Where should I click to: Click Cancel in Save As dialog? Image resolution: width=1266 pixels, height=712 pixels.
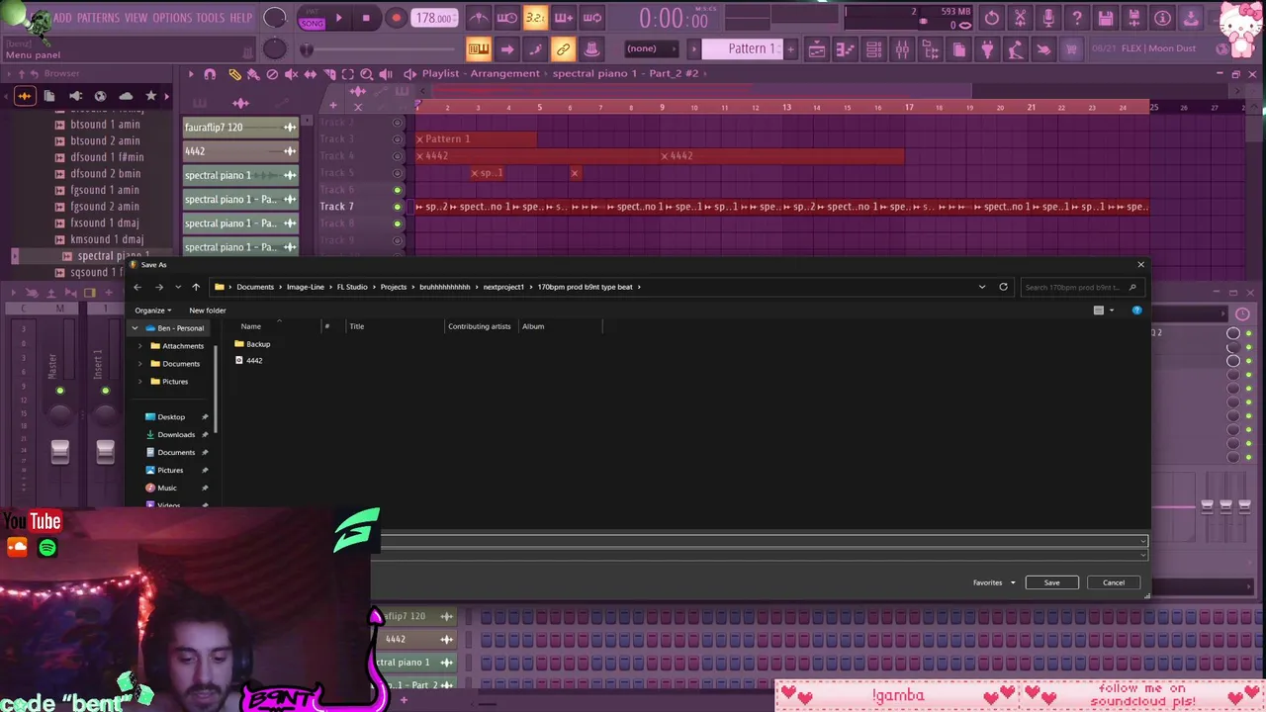(x=1114, y=582)
